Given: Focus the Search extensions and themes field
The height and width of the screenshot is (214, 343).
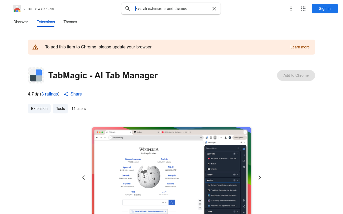Looking at the screenshot, I should click(x=171, y=9).
